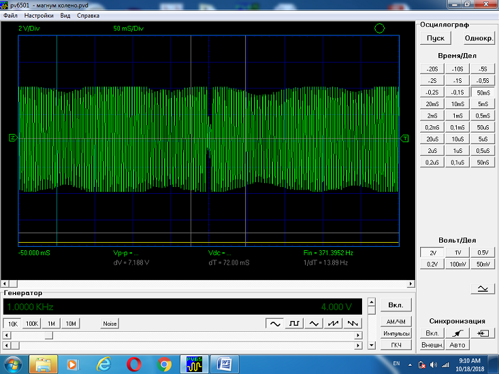Set vertical scale to 1V per division
The width and height of the screenshot is (499, 374).
click(x=457, y=253)
